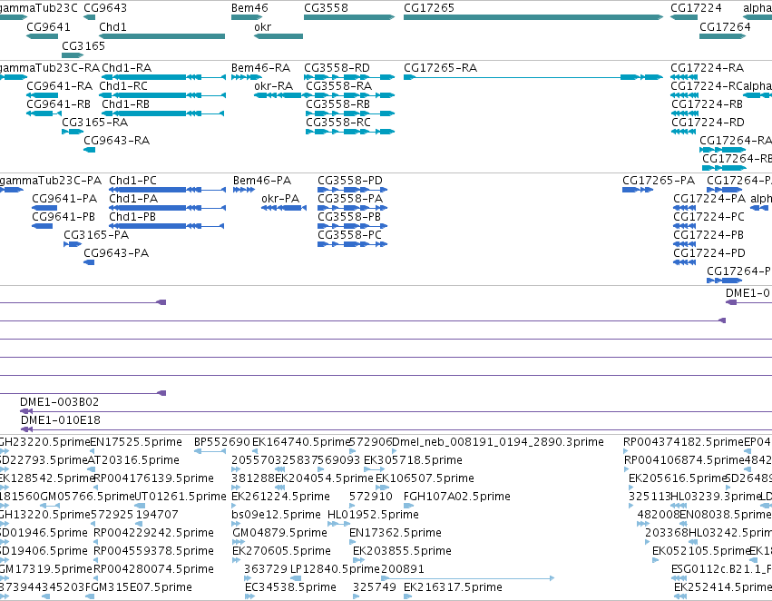The width and height of the screenshot is (772, 601).
Task: Open the Chd1-RA transcript label
Action: coord(126,67)
